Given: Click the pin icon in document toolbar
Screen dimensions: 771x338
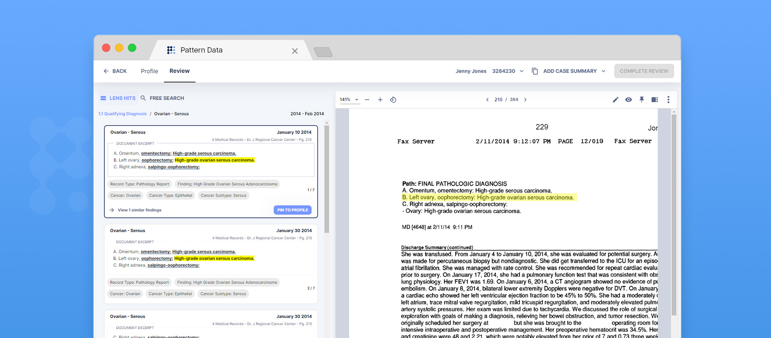Looking at the screenshot, I should point(642,100).
